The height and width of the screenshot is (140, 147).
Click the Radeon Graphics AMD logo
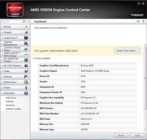pyautogui.click(x=15, y=10)
